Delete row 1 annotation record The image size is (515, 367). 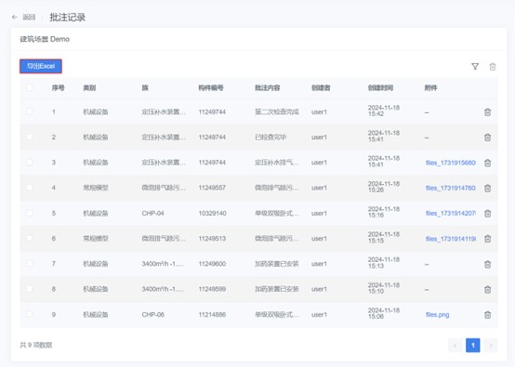pos(487,112)
